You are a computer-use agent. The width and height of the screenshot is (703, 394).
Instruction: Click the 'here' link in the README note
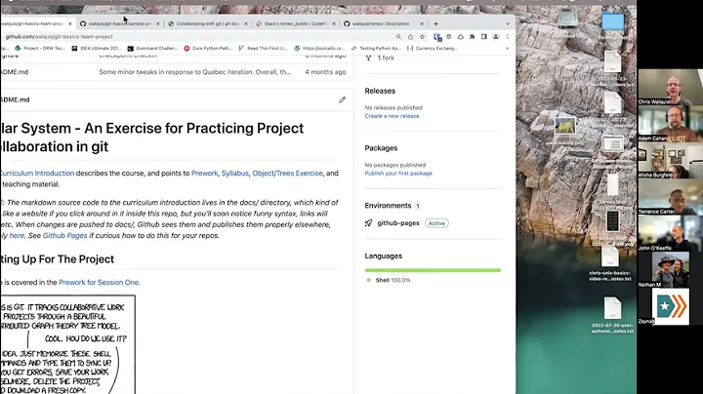17,235
